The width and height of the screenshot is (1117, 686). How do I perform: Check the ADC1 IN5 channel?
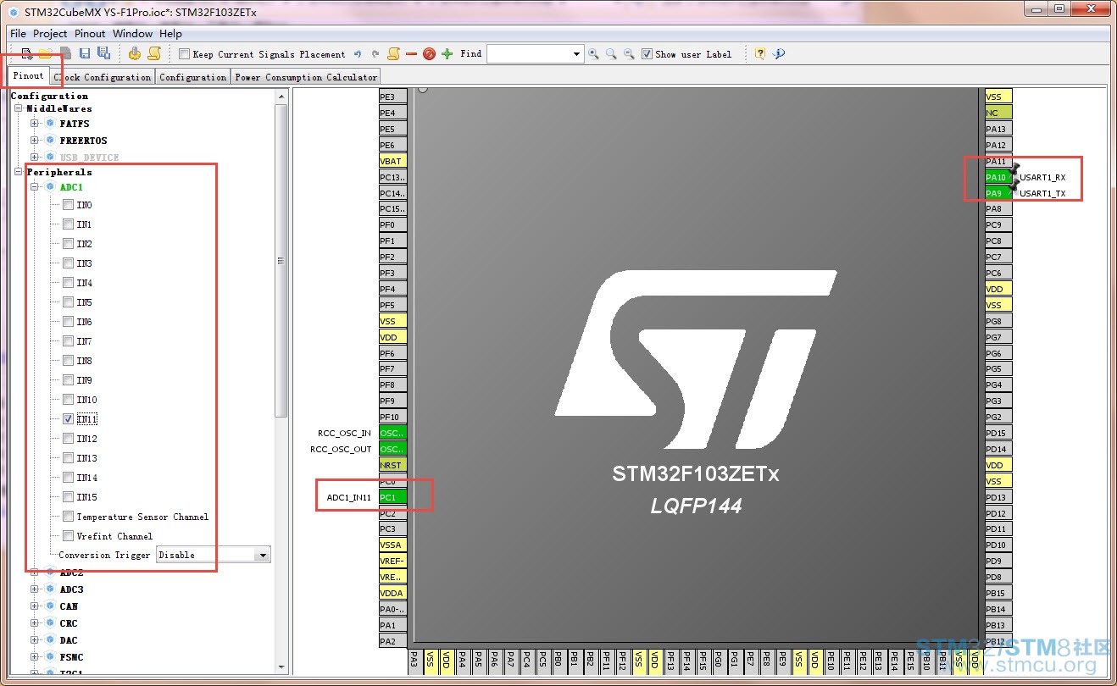point(68,302)
